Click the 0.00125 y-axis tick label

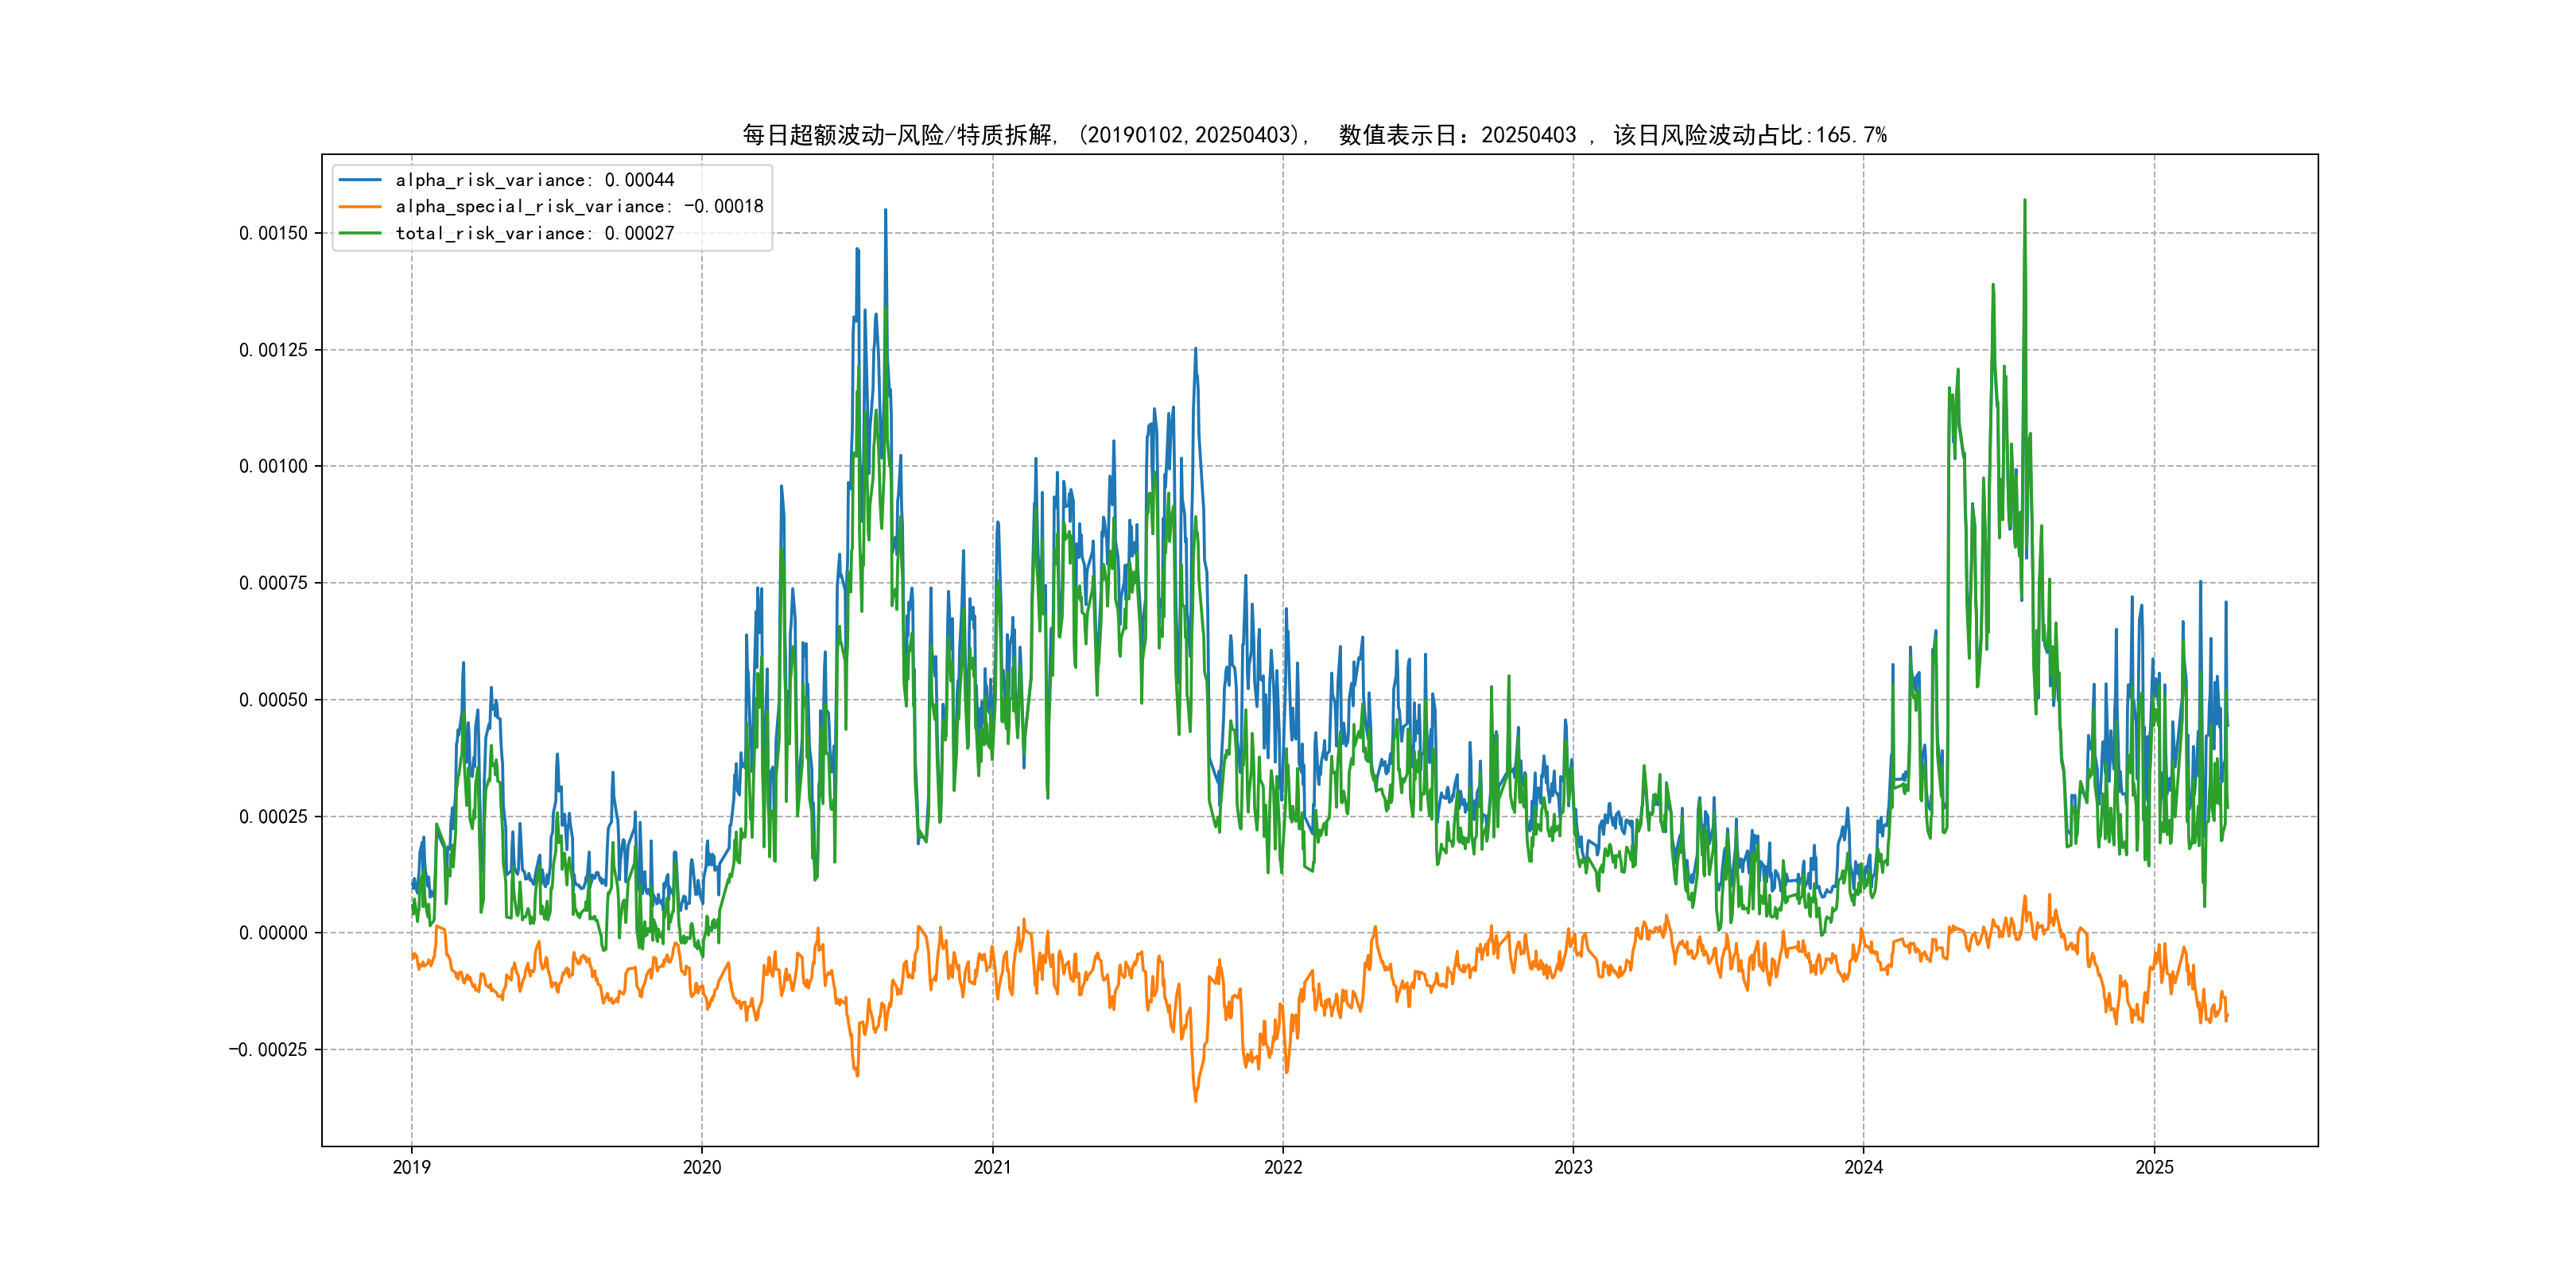pos(273,350)
